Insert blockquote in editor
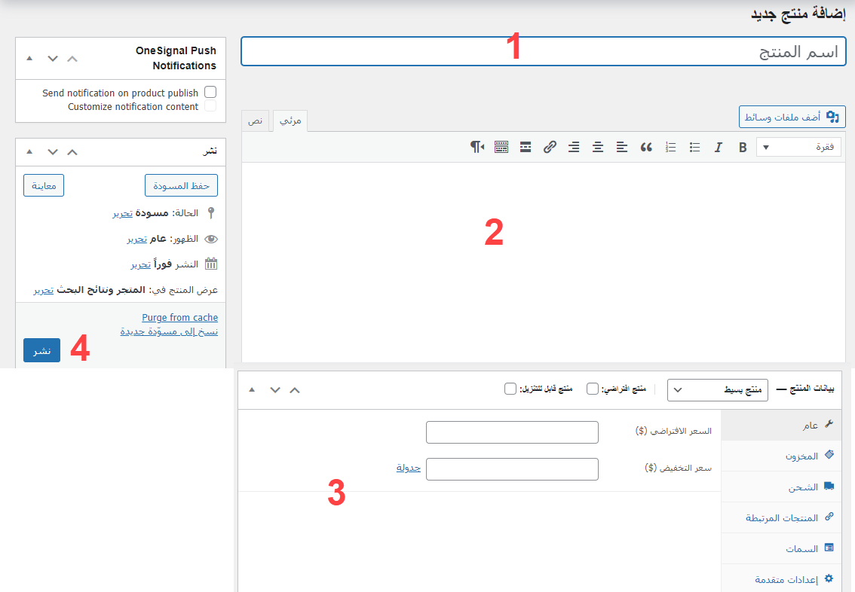855x592 pixels. click(x=646, y=147)
